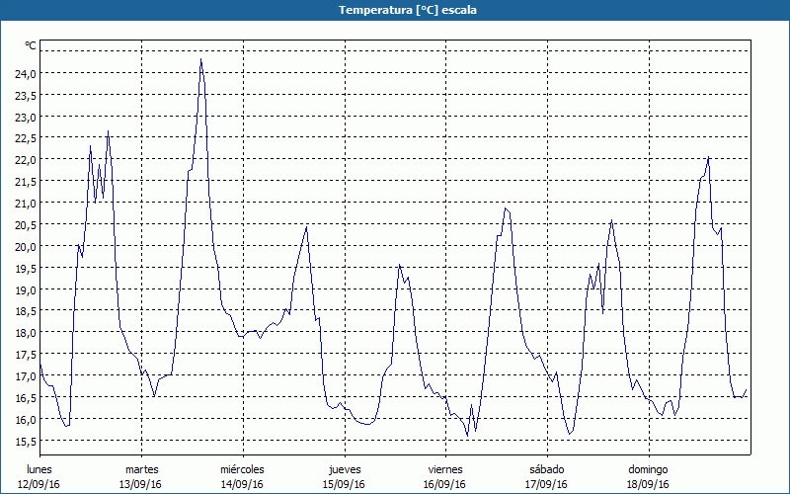Click the sábado day label

pos(547,469)
